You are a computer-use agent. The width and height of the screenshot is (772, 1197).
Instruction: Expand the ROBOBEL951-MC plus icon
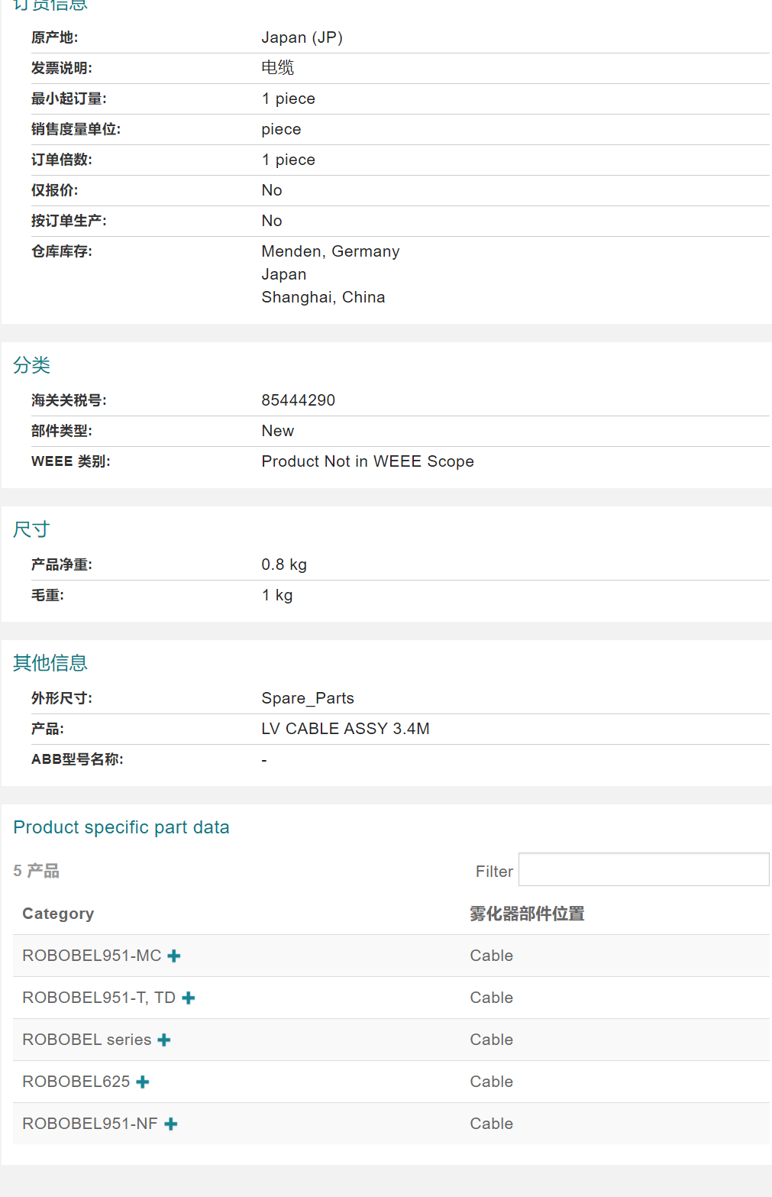pyautogui.click(x=174, y=956)
